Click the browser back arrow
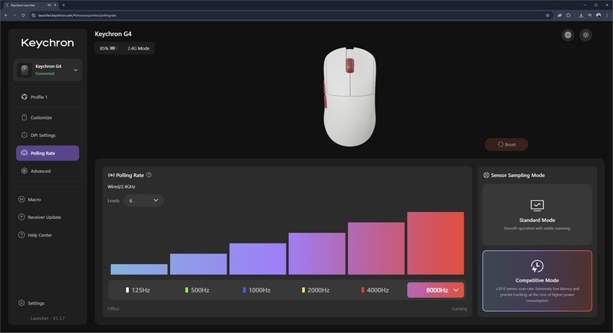The width and height of the screenshot is (613, 333). (x=6, y=15)
